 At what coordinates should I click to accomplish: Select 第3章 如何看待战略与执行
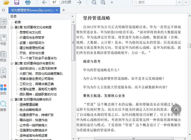[x=33, y=100]
